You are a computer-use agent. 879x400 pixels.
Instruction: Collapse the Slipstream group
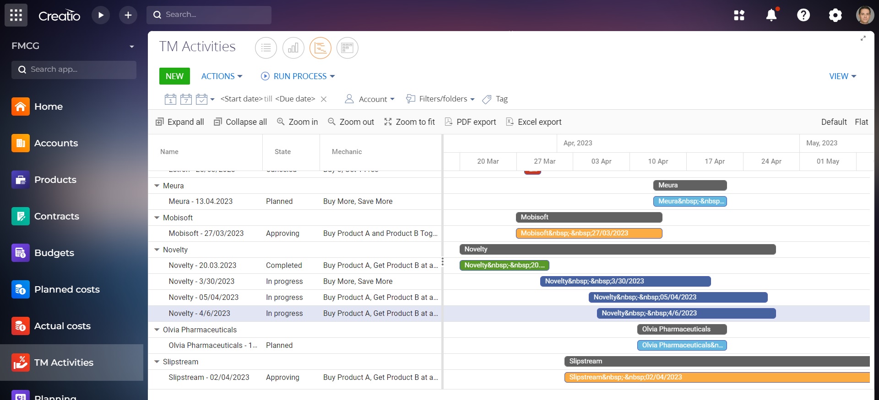pyautogui.click(x=157, y=362)
